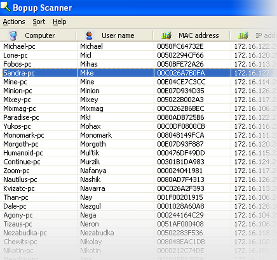The height and width of the screenshot is (260, 277).
Task: Click user name Mohax
Action: pyautogui.click(x=91, y=126)
